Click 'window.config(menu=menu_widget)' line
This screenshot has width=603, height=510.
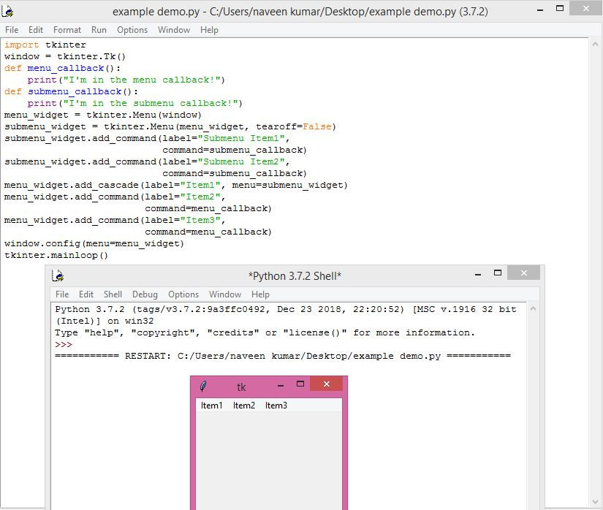point(94,243)
